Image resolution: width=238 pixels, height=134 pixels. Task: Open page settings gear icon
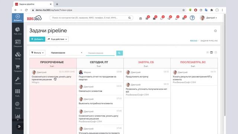(215, 31)
